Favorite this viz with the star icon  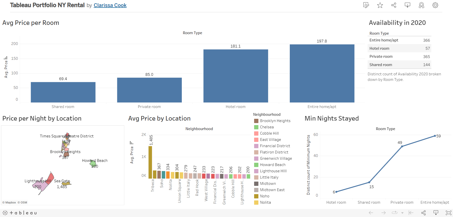pyautogui.click(x=380, y=5)
